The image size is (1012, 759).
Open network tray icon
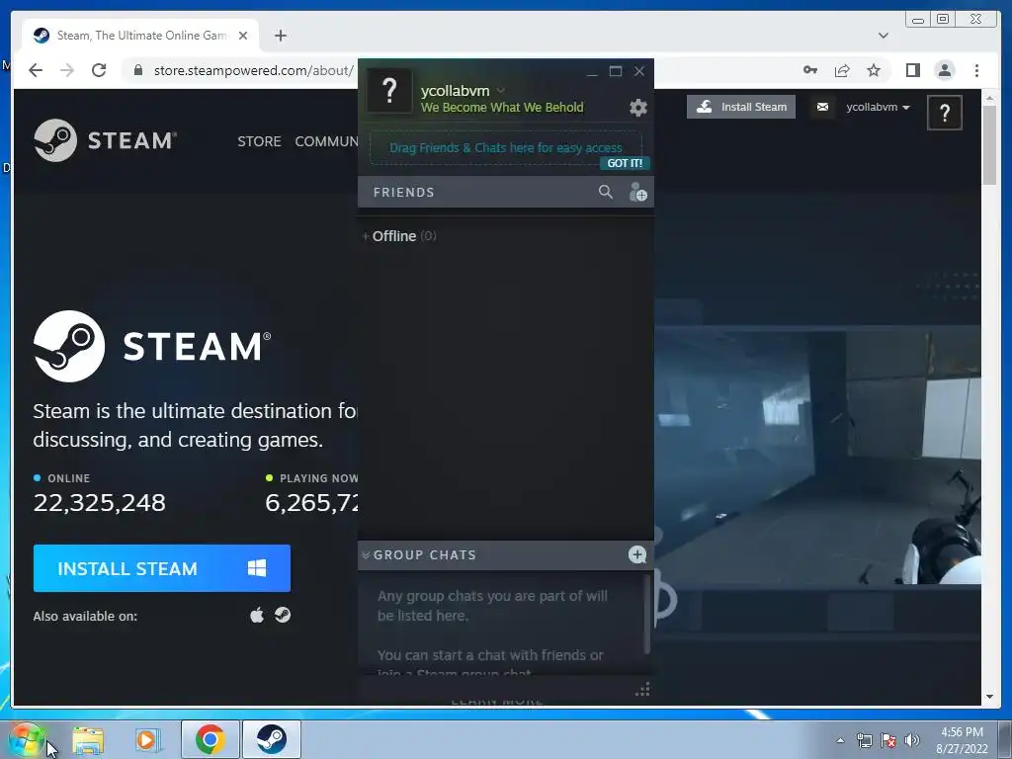pyautogui.click(x=864, y=740)
